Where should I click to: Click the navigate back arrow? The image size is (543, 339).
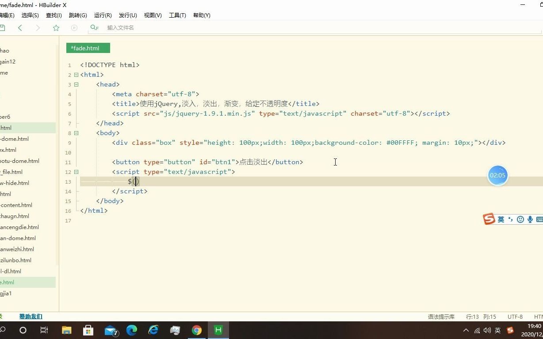click(x=20, y=27)
